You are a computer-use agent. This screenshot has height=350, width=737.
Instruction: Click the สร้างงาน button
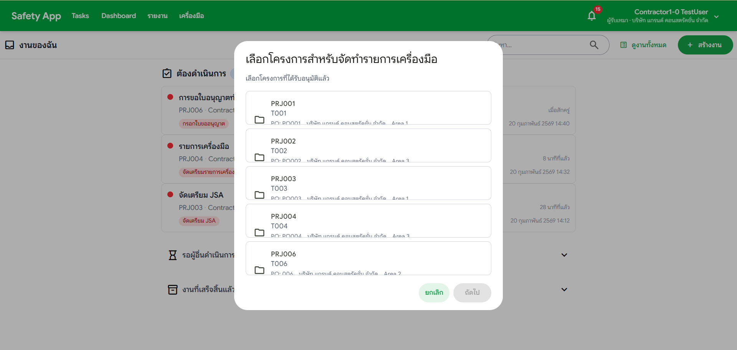[705, 45]
